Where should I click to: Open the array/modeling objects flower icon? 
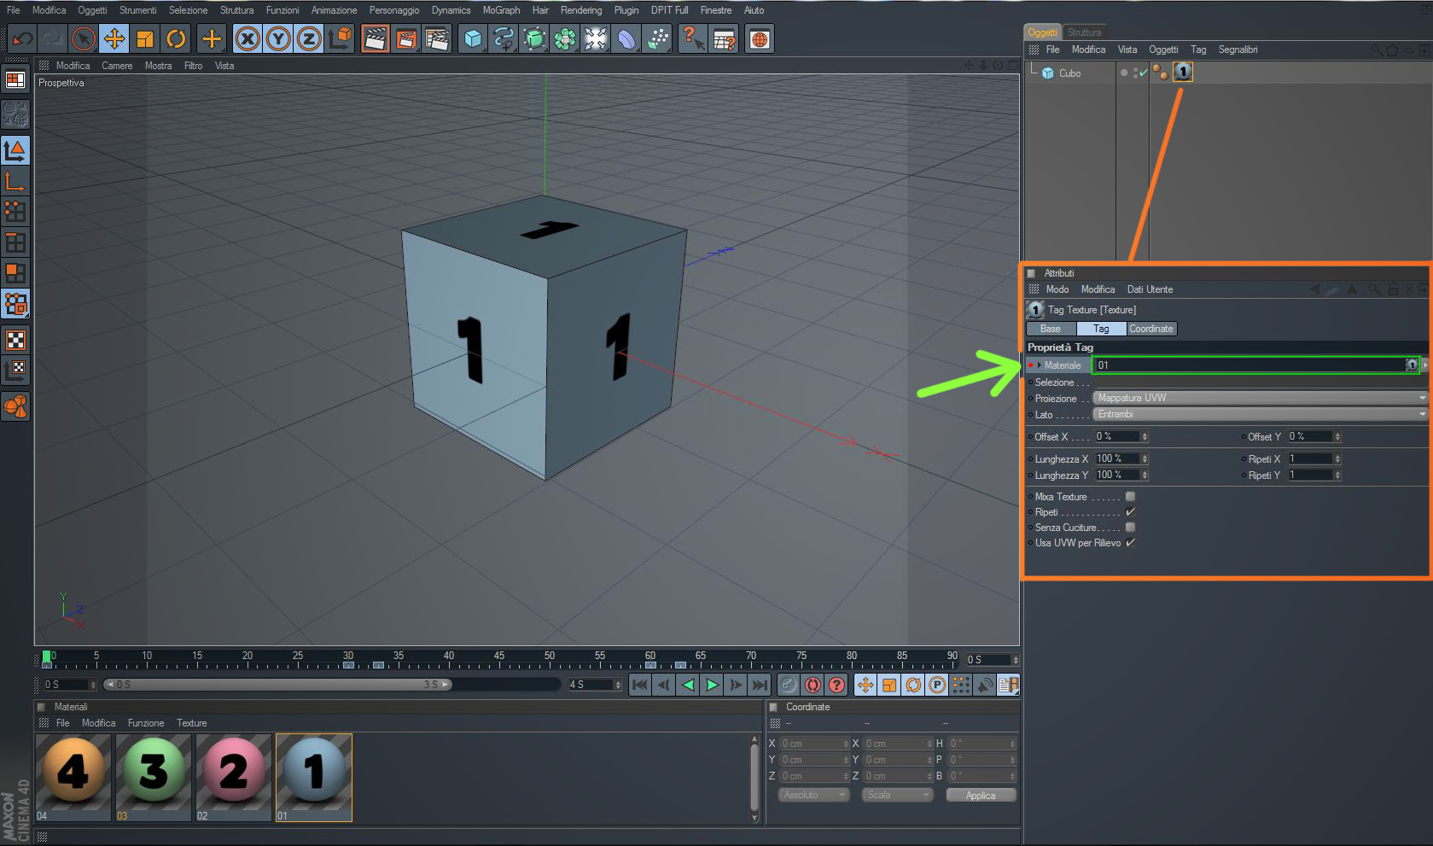click(x=565, y=39)
